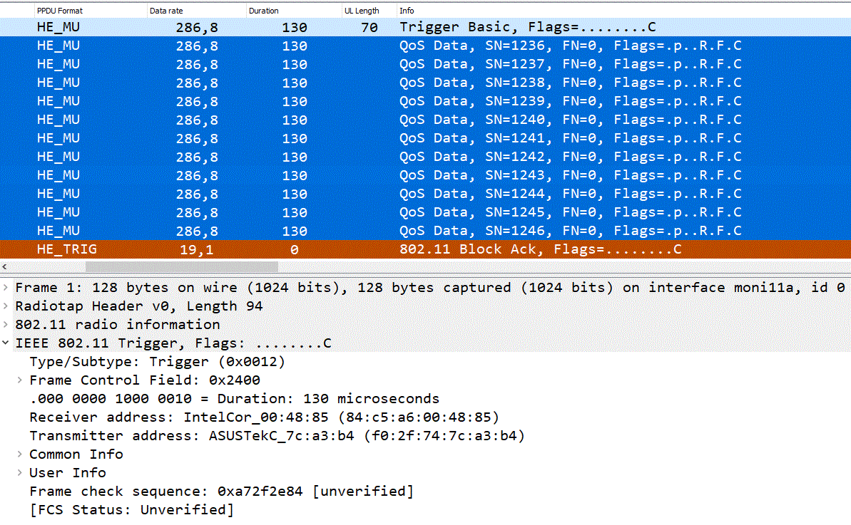Click the UL Length column header

pyautogui.click(x=364, y=10)
